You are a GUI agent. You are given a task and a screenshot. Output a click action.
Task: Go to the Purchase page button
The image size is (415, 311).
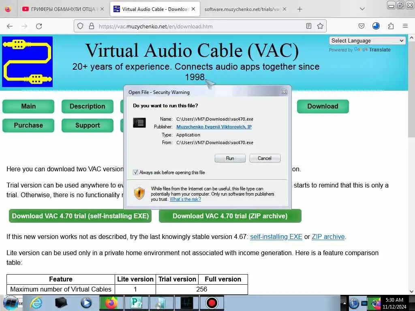tap(28, 126)
